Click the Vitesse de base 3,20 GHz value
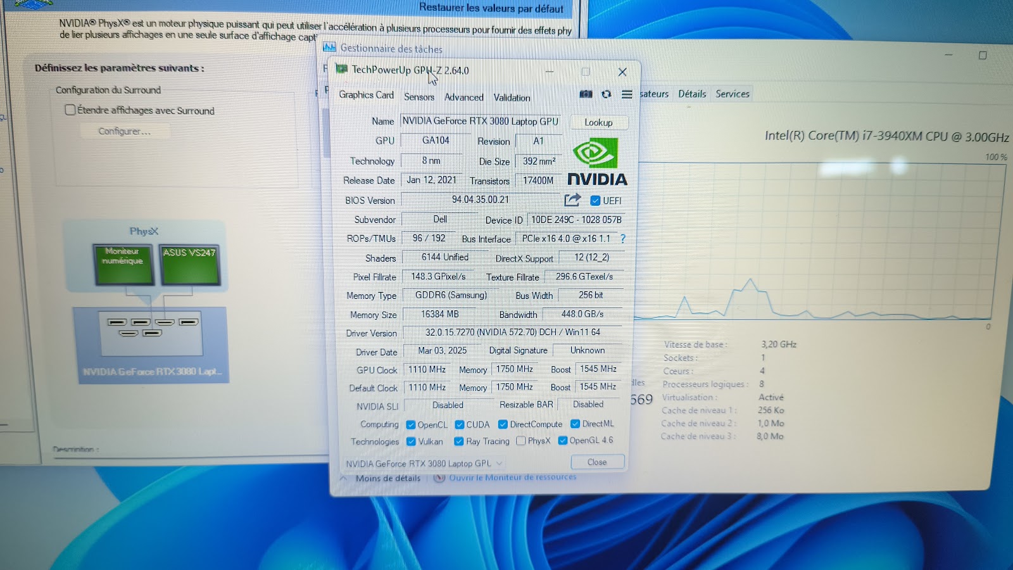This screenshot has height=570, width=1013. (x=779, y=345)
